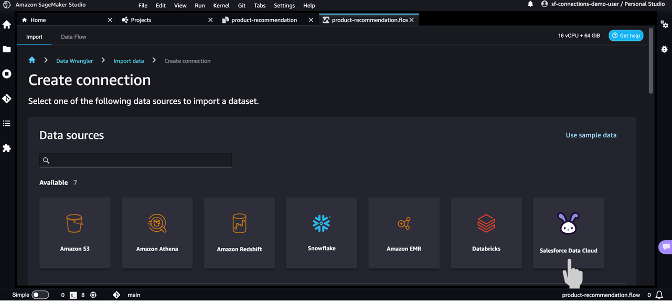This screenshot has width=672, height=303.
Task: Select the Snowflake data source tile
Action: 322,233
